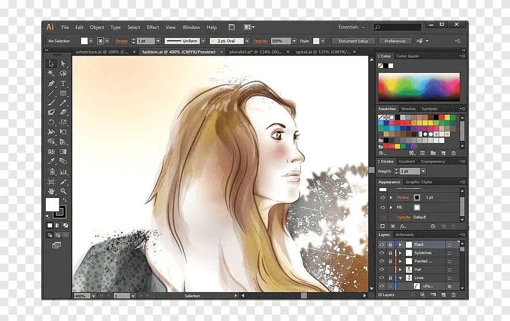Select the Pen tool
The image size is (510, 321).
pos(51,83)
